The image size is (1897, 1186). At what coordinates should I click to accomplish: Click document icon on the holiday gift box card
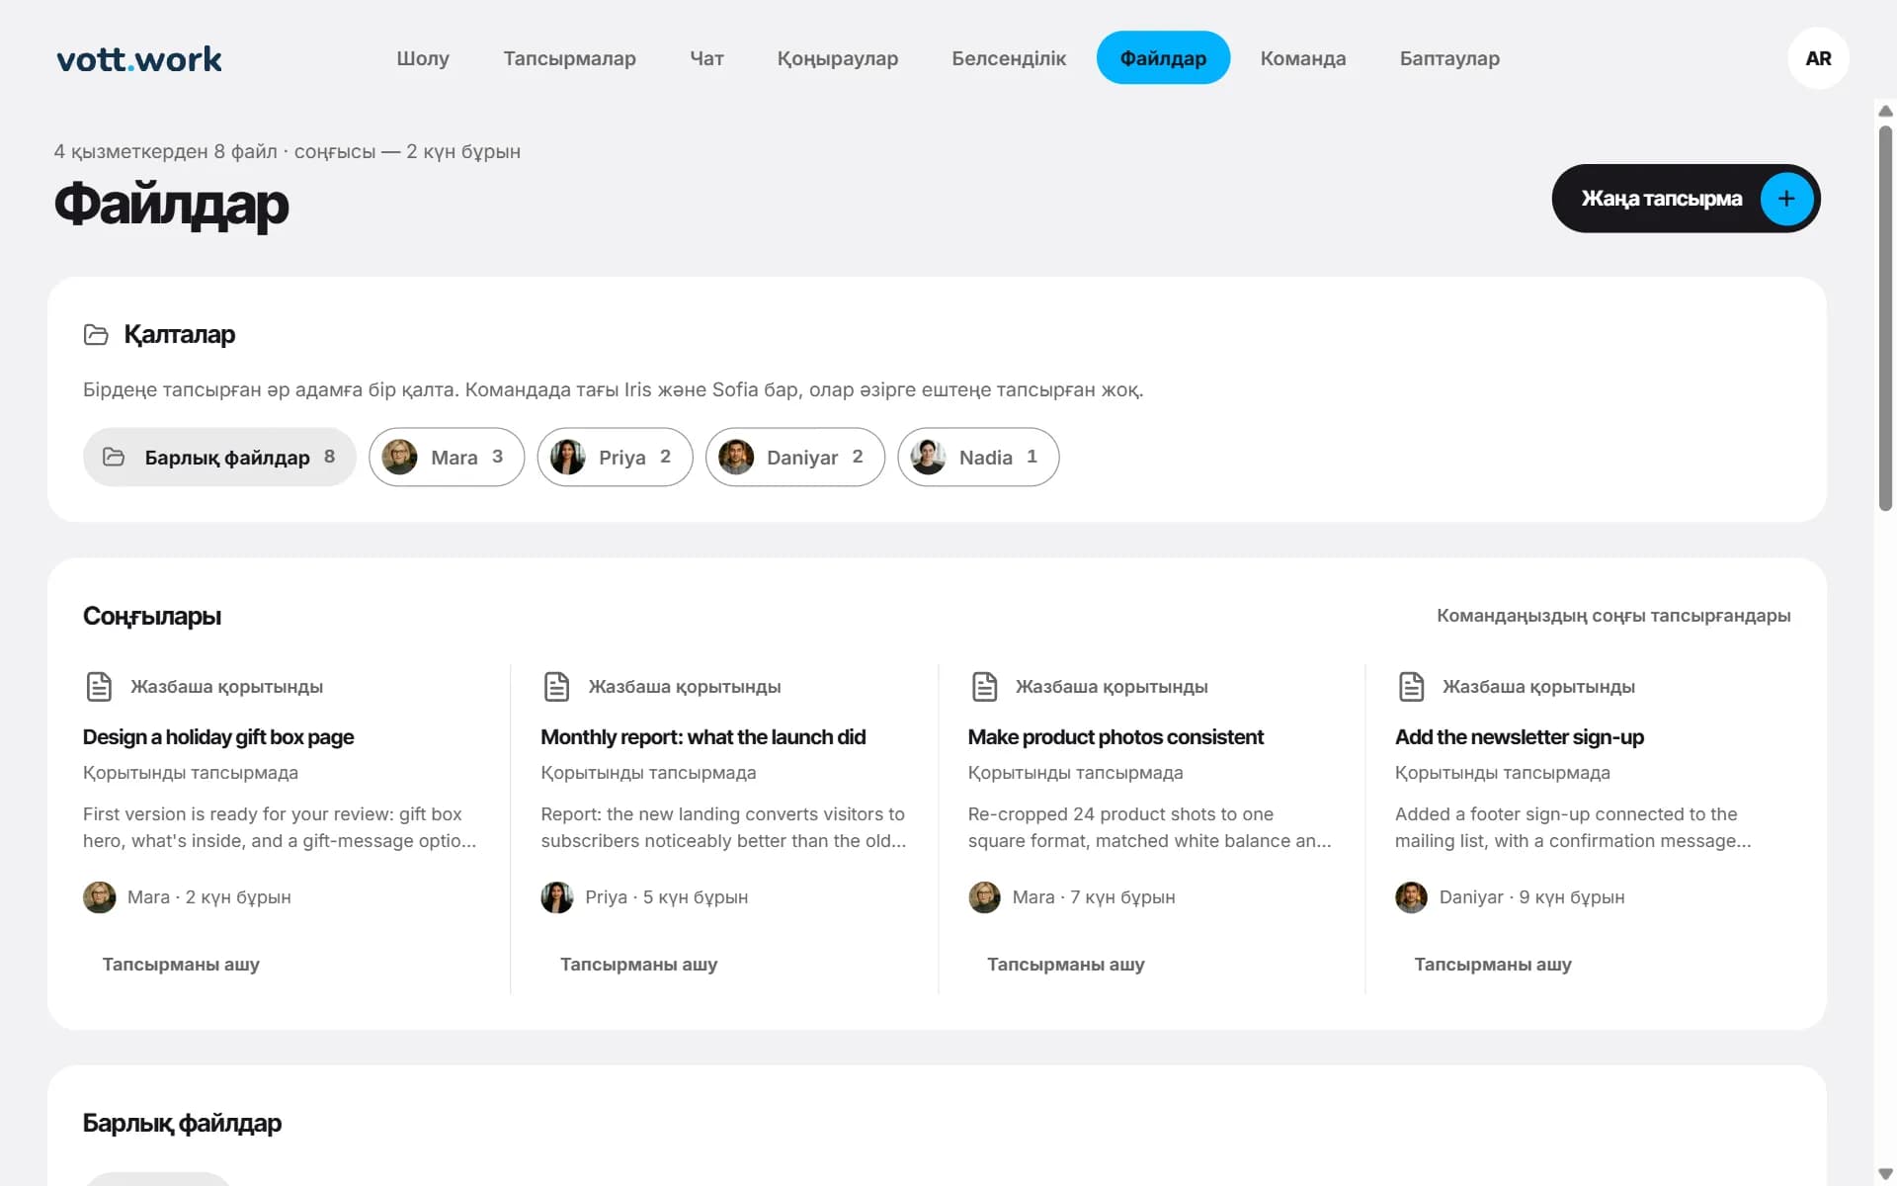[x=99, y=686]
